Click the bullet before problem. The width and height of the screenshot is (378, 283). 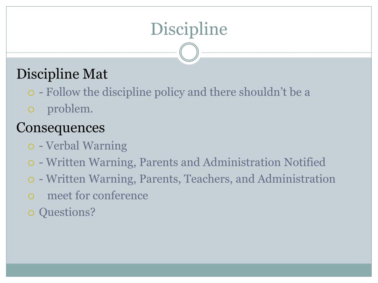pyautogui.click(x=31, y=110)
